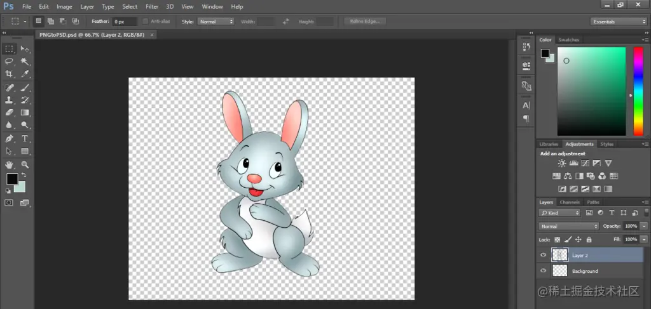Viewport: 651px width, 309px height.
Task: Select the Magic Wand tool
Action: (25, 62)
